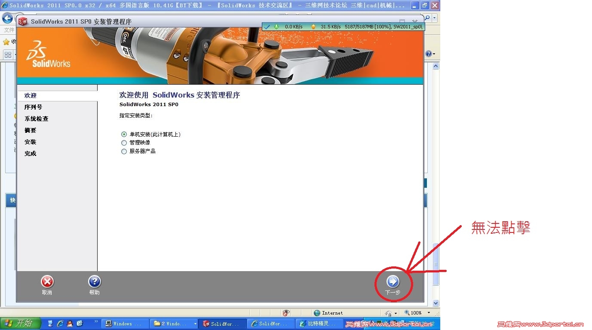Click the '5187/5187MB [100%]' download progress text
The width and height of the screenshot is (592, 330).
(368, 27)
